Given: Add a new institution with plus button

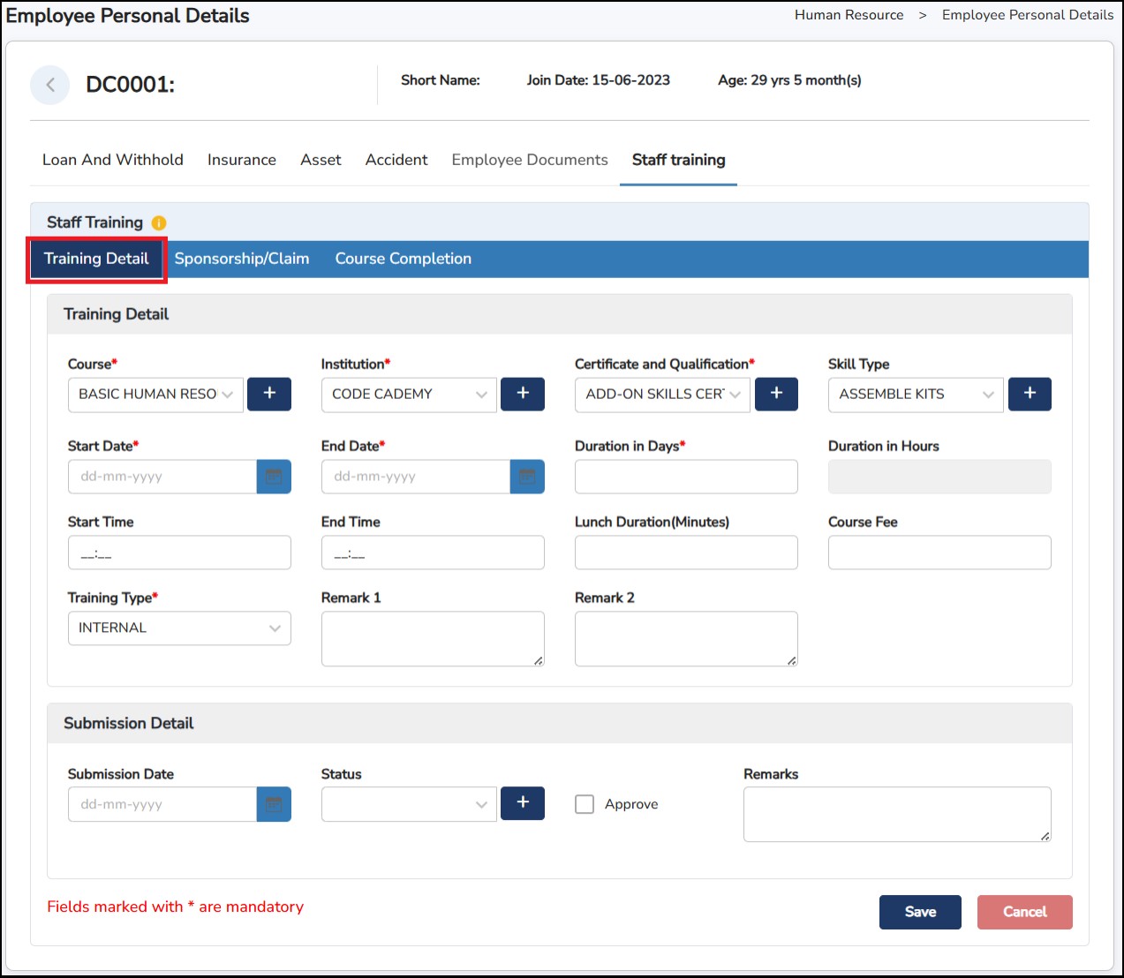Looking at the screenshot, I should pyautogui.click(x=523, y=394).
